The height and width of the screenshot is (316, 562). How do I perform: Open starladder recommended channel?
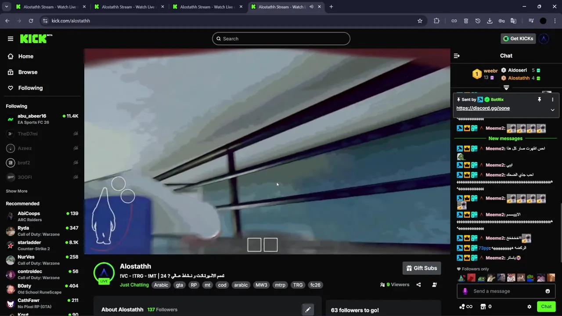pyautogui.click(x=42, y=245)
